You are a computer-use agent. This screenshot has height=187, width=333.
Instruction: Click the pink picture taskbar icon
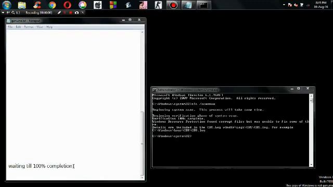pos(143,5)
